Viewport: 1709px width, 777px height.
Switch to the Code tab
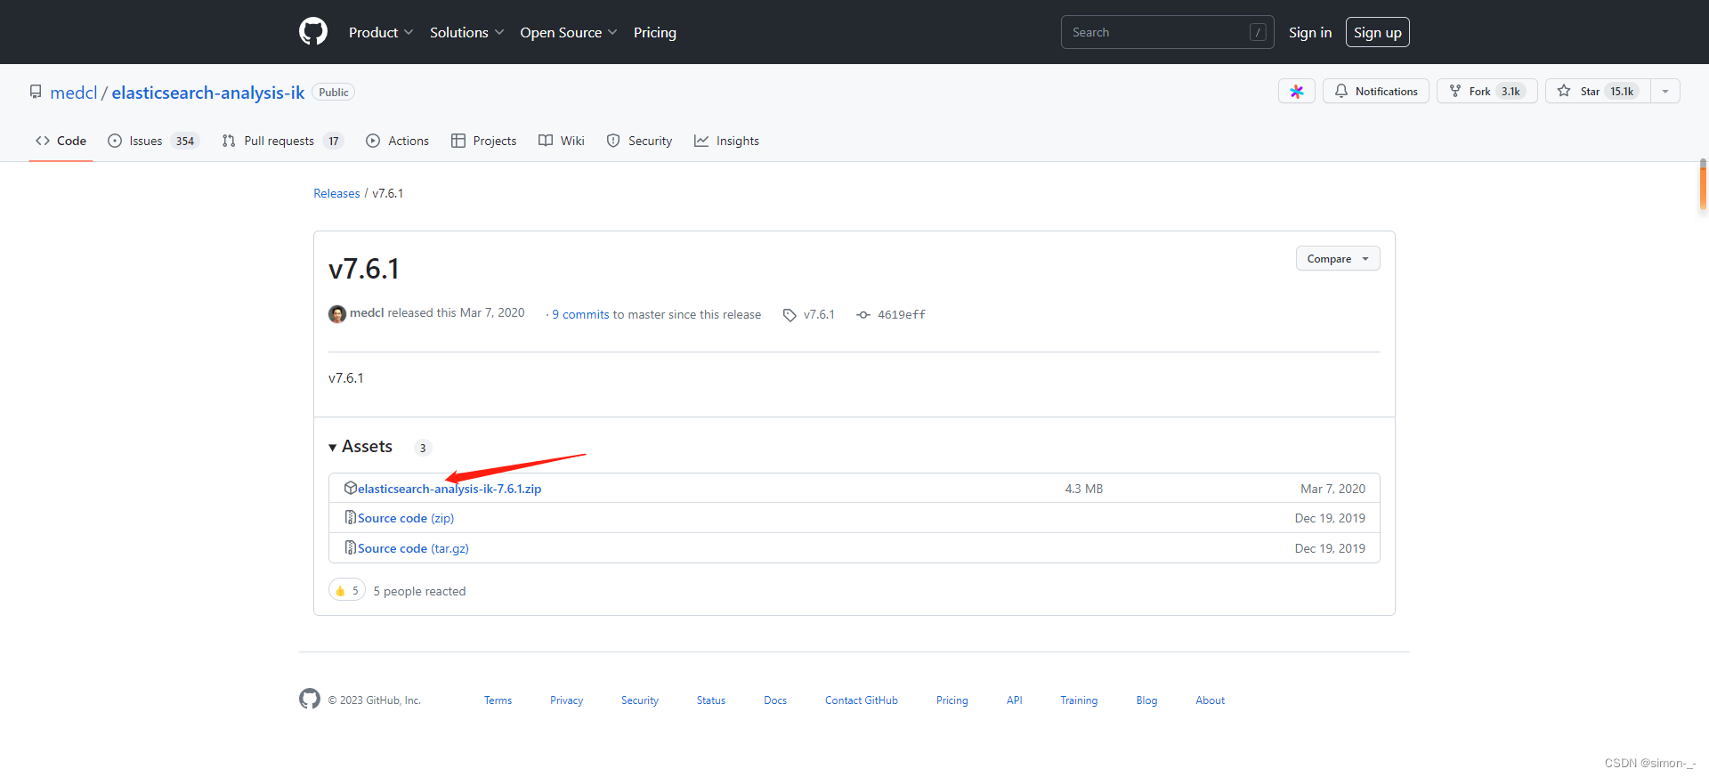(x=61, y=141)
